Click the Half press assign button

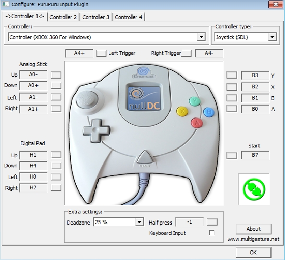pos(212,222)
